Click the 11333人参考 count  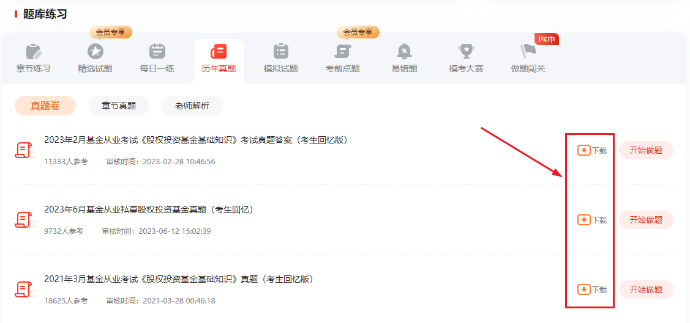[66, 161]
